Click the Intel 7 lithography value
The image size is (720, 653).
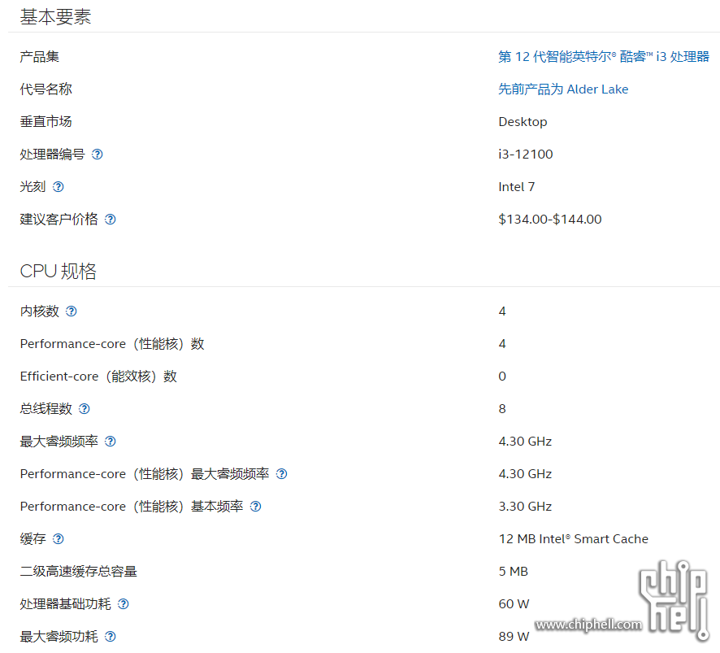coord(517,187)
